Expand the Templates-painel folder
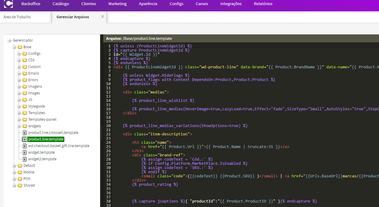 (19, 120)
